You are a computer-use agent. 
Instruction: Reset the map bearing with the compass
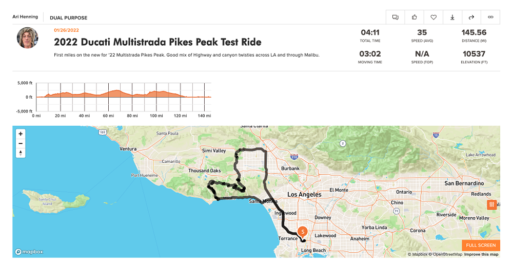[x=21, y=153]
